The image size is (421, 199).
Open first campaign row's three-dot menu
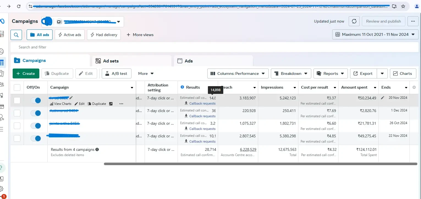tap(121, 104)
